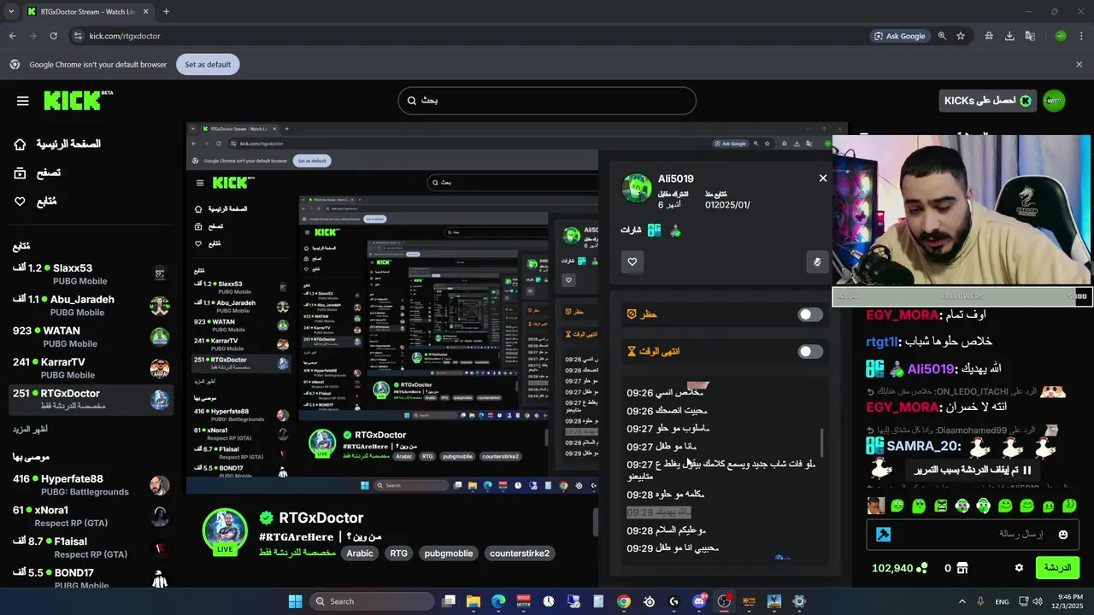Screen dimensions: 1094x615
Task: Click the Arabic stream tag
Action: pyautogui.click(x=360, y=553)
